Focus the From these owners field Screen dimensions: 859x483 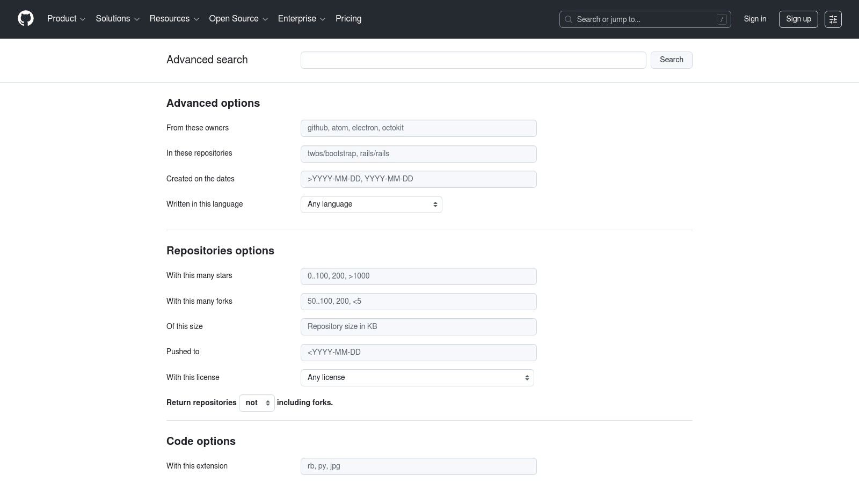(x=418, y=128)
